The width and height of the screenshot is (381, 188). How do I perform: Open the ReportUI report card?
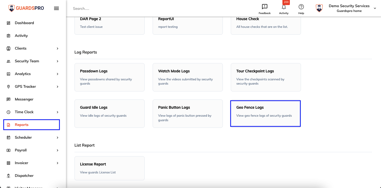(x=188, y=25)
